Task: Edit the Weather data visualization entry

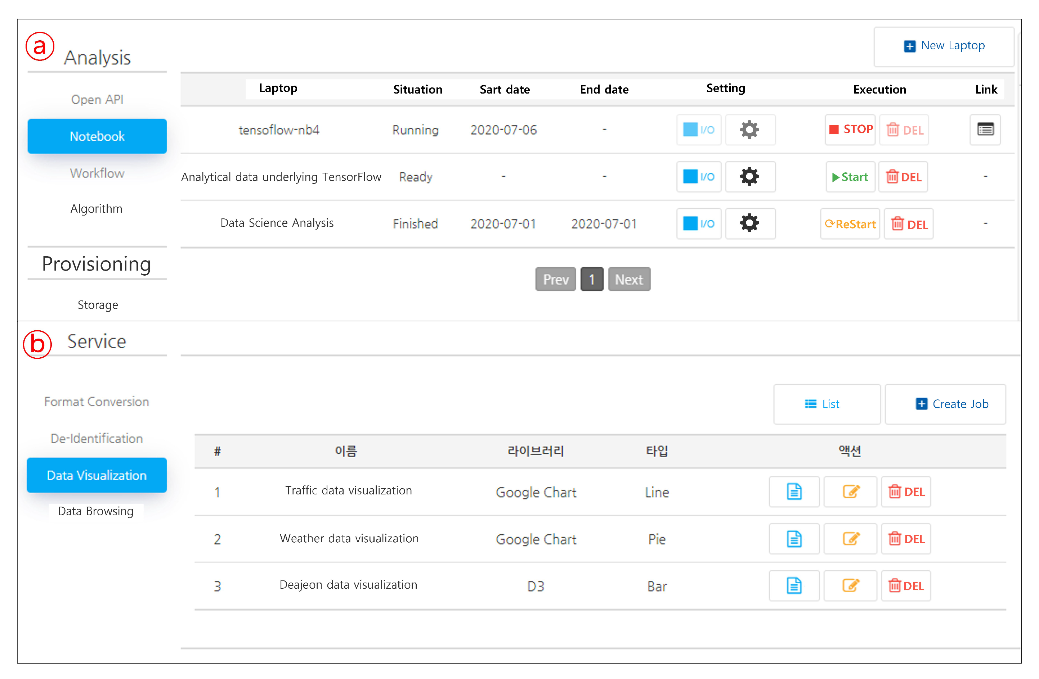Action: pos(850,539)
